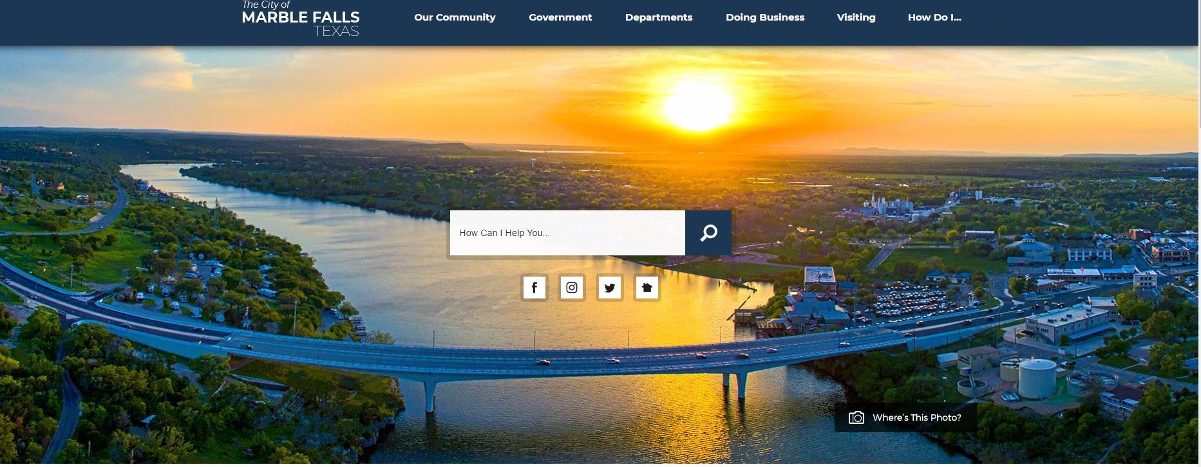Open the Departments menu

[x=659, y=17]
